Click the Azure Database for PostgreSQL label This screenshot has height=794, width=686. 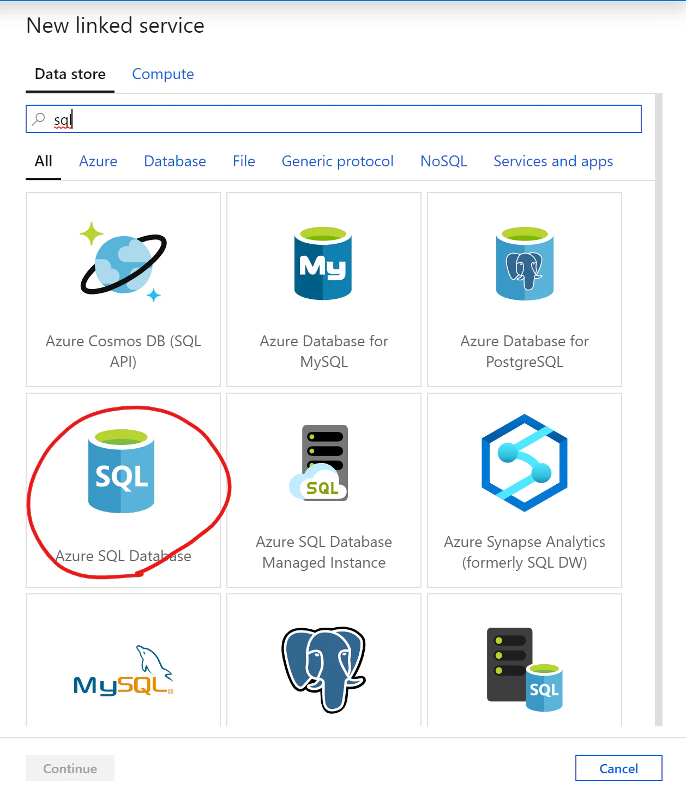tap(525, 351)
